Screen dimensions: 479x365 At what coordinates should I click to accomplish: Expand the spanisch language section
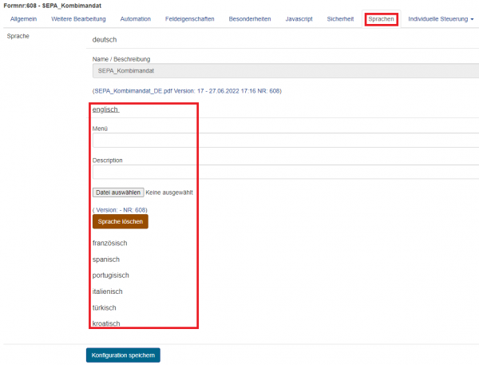point(106,260)
